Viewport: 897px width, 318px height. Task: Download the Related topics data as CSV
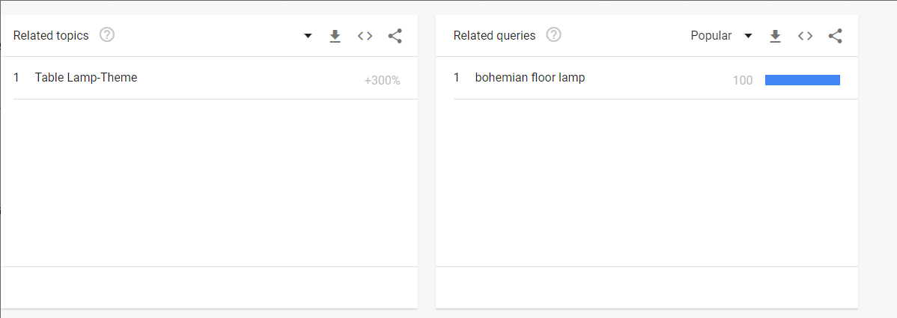pyautogui.click(x=335, y=36)
